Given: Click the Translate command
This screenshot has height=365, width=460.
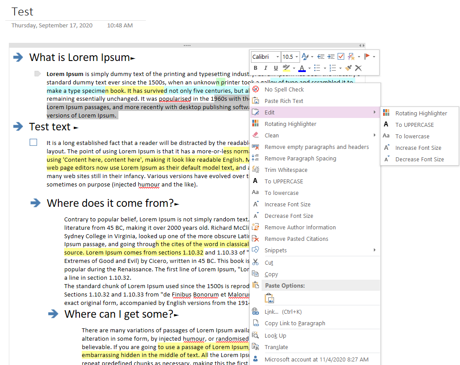Looking at the screenshot, I should [x=276, y=347].
